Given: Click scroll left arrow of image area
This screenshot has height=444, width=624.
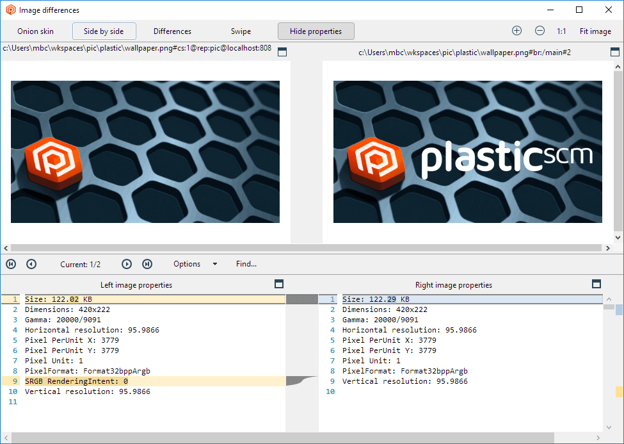Looking at the screenshot, I should tap(6, 248).
